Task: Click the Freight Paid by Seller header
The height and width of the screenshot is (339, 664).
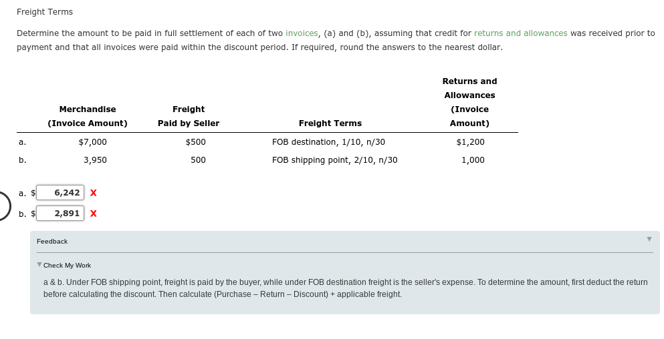Action: click(189, 116)
